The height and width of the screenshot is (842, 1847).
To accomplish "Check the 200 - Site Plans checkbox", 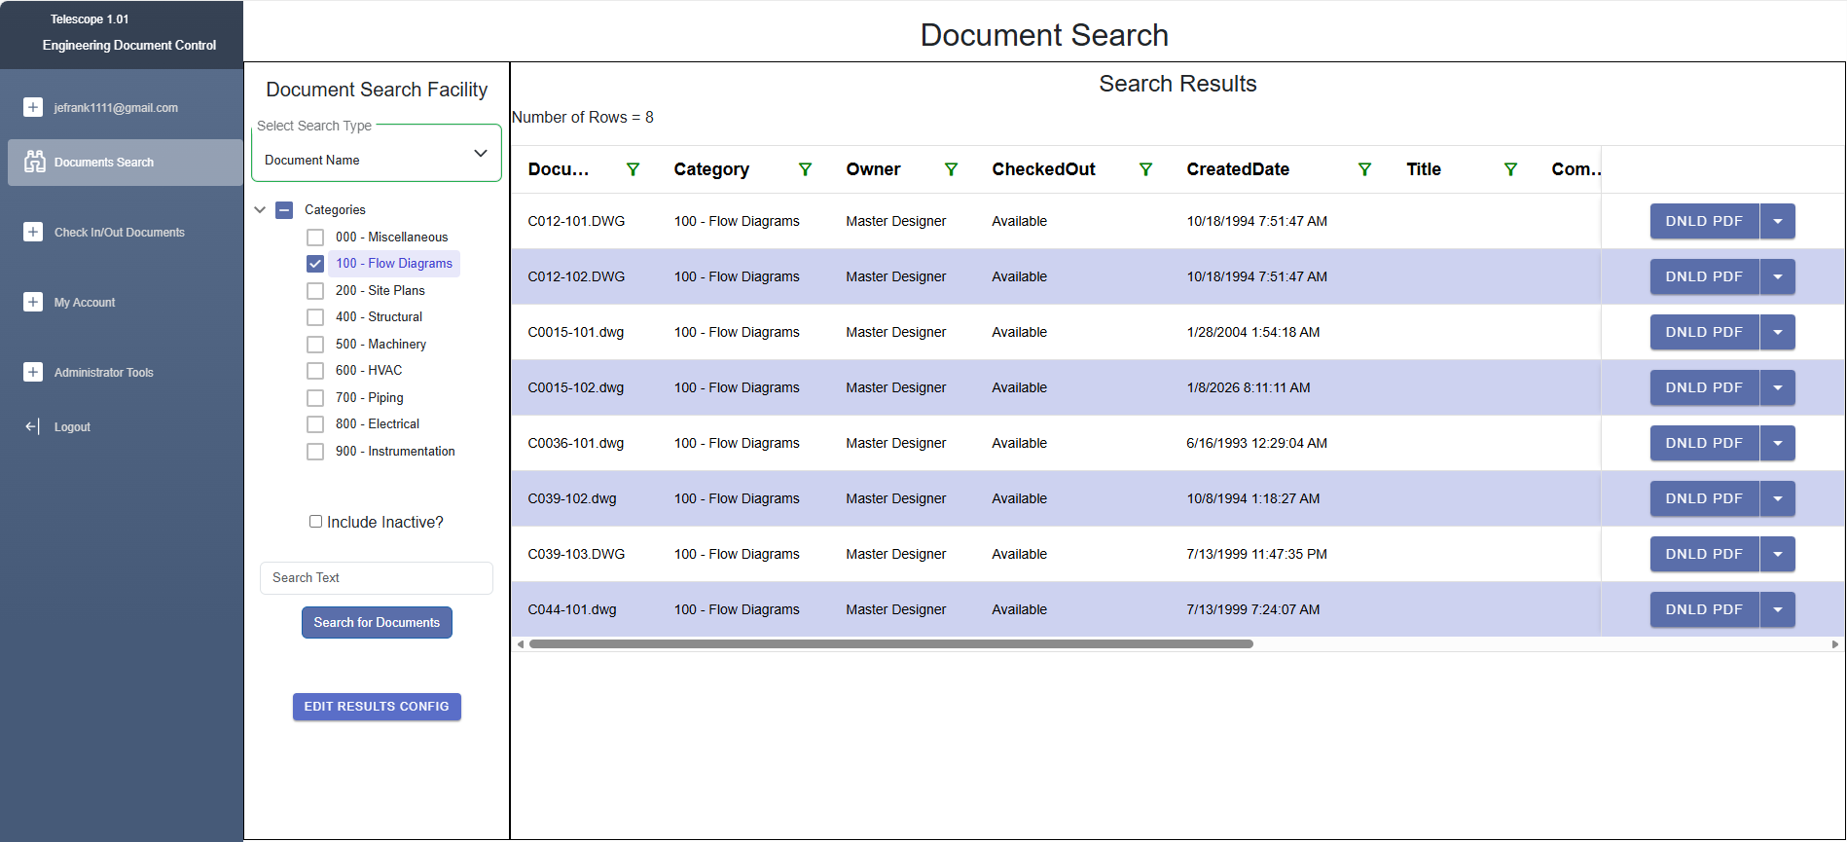I will pos(315,291).
